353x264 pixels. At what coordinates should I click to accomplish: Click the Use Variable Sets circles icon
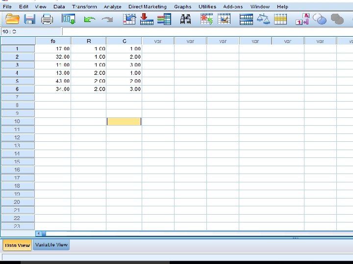[320, 19]
